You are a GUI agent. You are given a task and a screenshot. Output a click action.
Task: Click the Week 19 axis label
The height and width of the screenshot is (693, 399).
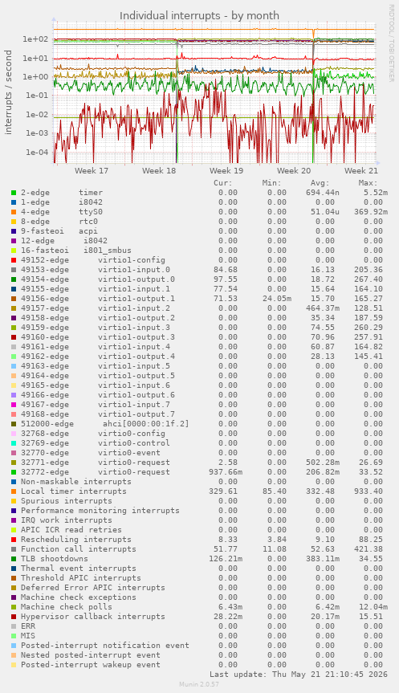point(226,170)
